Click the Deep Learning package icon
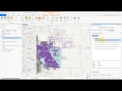This screenshot has width=122, height=91. coord(22,19)
